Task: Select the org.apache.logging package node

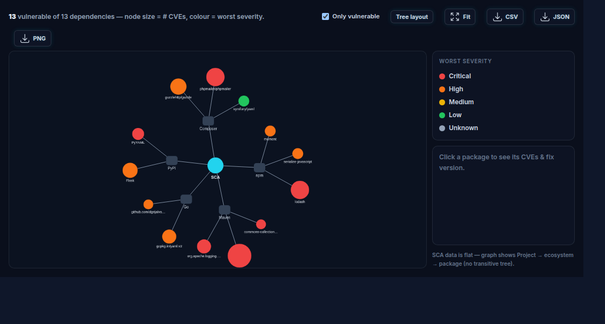Action: tap(204, 246)
